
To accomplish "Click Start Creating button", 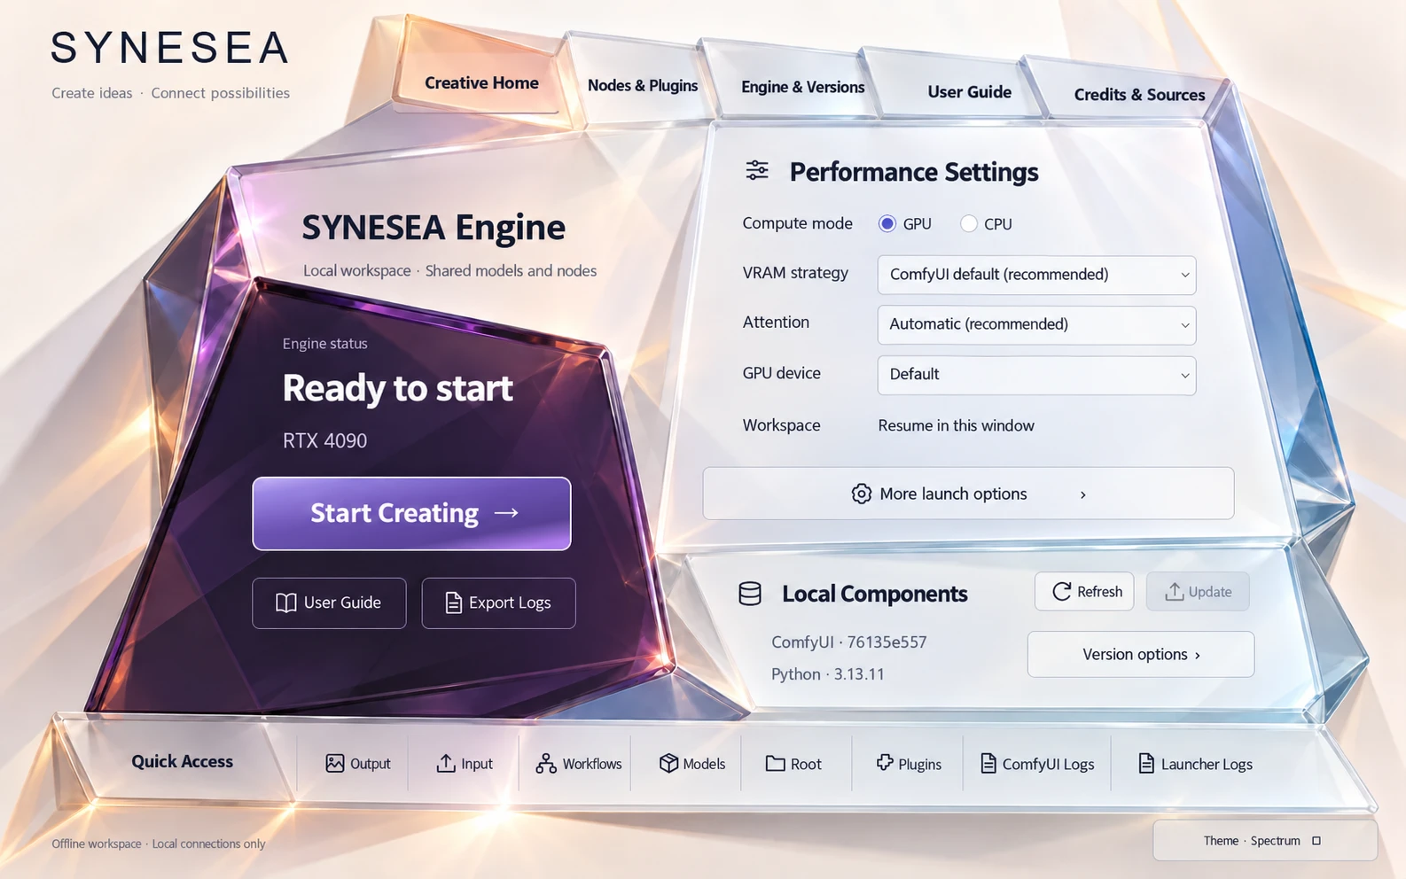I will click(411, 513).
